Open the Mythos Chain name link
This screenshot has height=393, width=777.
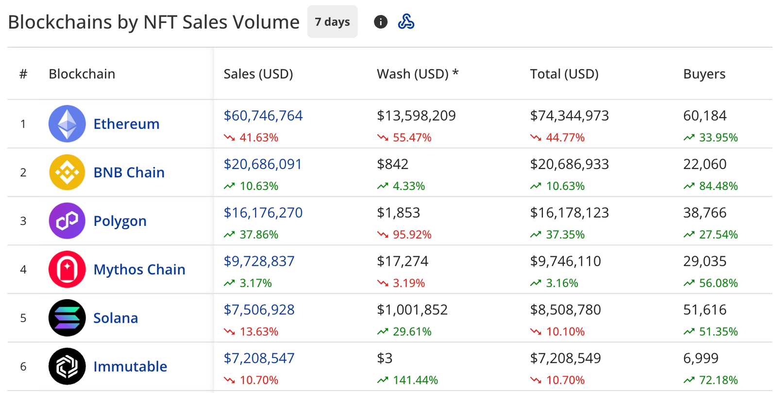(139, 270)
